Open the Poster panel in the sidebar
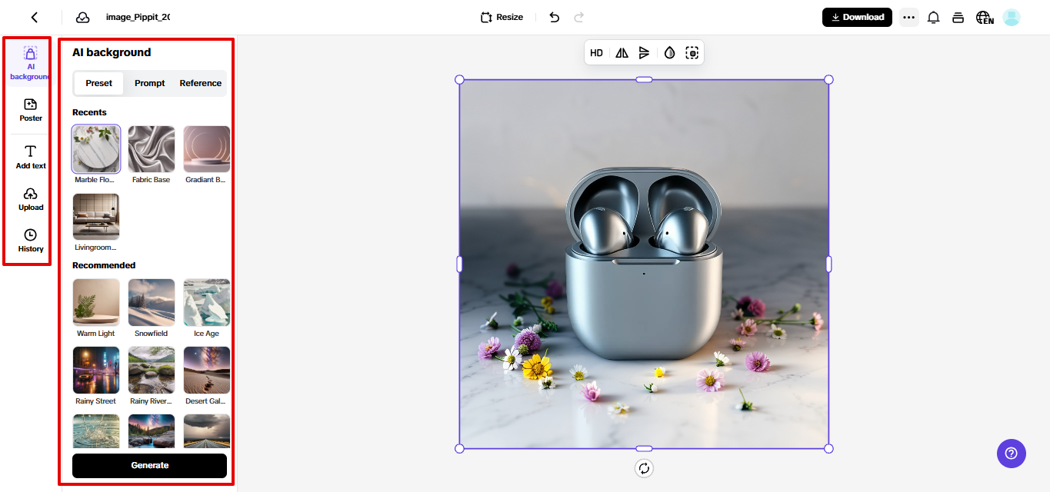Viewport: 1050px width, 492px height. tap(30, 110)
